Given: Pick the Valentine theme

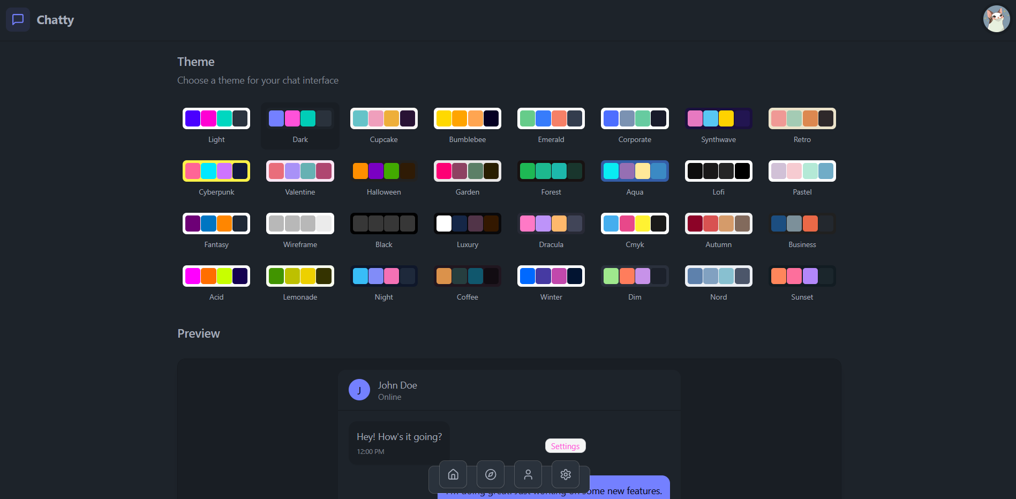Looking at the screenshot, I should point(300,178).
